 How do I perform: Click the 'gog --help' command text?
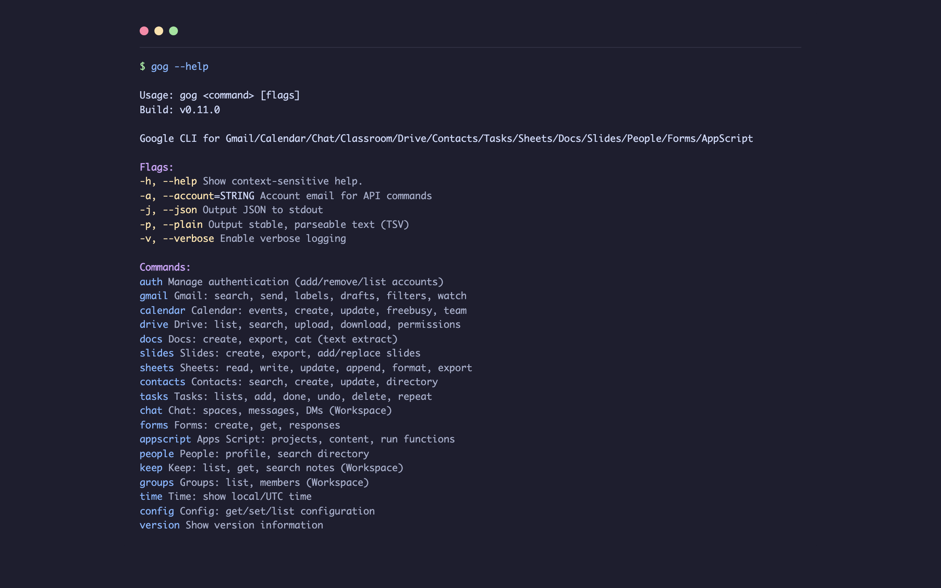pyautogui.click(x=179, y=67)
